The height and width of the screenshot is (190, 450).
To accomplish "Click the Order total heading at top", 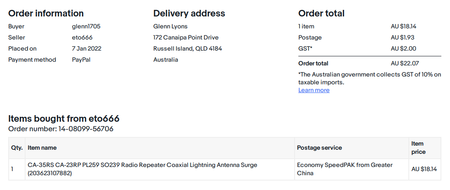I will (x=321, y=14).
